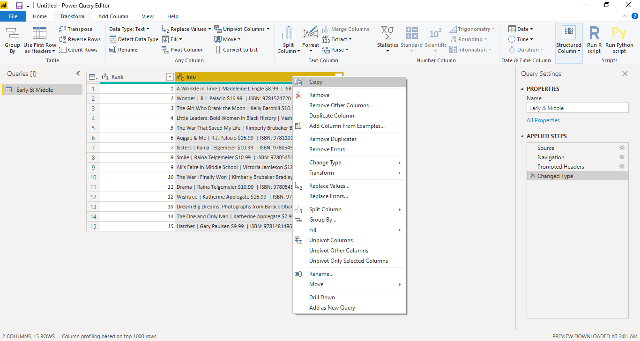640x341 pixels.
Task: Open the Rank column filter dropdown
Action: [170, 77]
